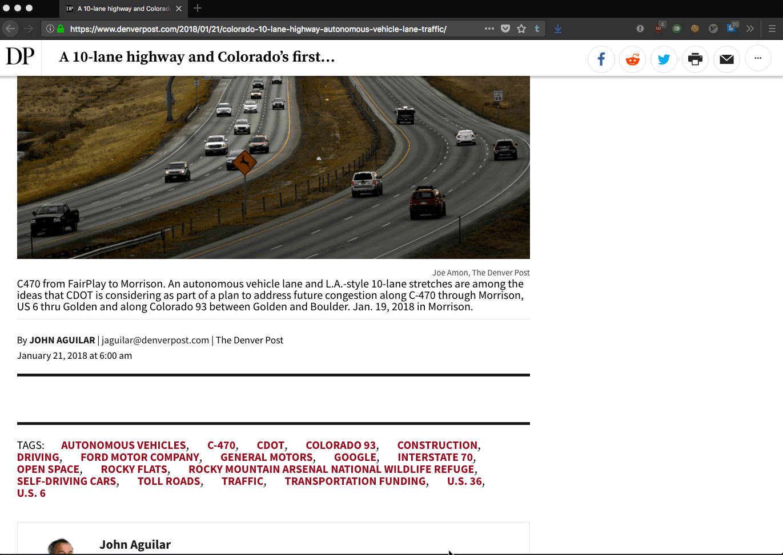Click the TRAFFIC tag
Screen dimensions: 783x555
coord(243,481)
